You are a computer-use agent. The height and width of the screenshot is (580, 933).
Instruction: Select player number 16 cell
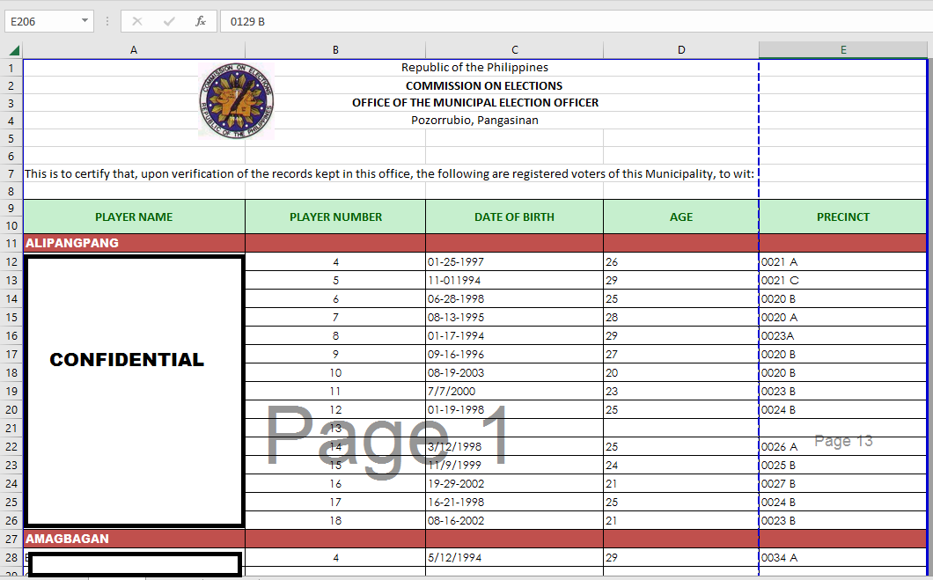[x=335, y=484]
